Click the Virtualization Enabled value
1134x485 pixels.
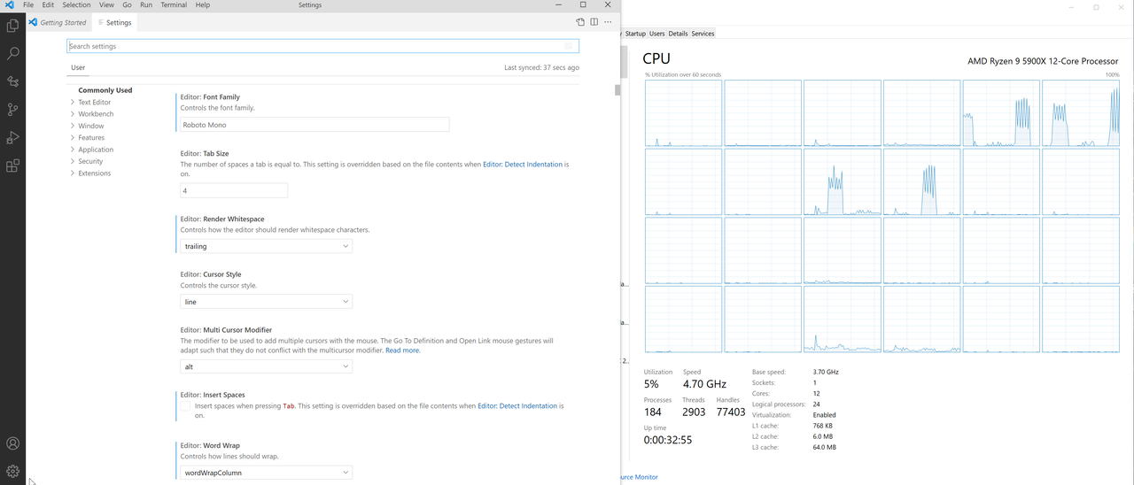[824, 415]
